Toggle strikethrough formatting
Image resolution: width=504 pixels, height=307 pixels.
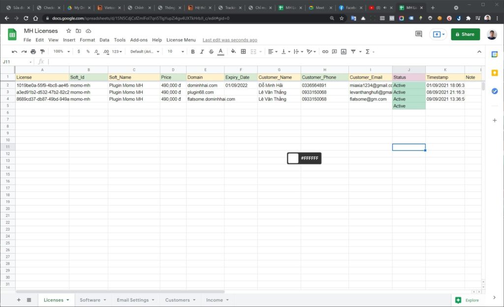211,52
